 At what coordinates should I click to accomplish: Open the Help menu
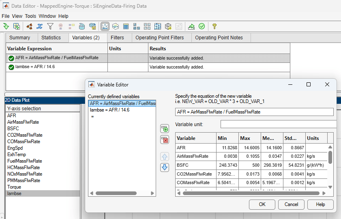(63, 16)
